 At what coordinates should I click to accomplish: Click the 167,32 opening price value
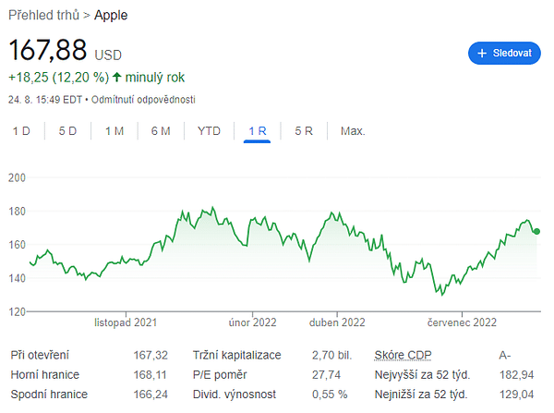point(151,355)
